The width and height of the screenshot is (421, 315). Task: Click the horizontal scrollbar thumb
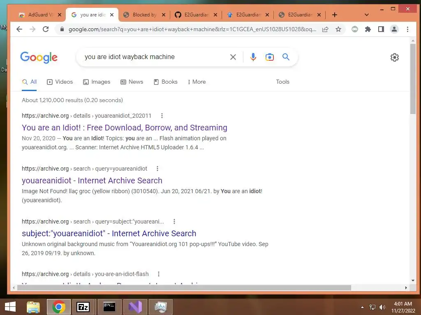click(x=184, y=288)
